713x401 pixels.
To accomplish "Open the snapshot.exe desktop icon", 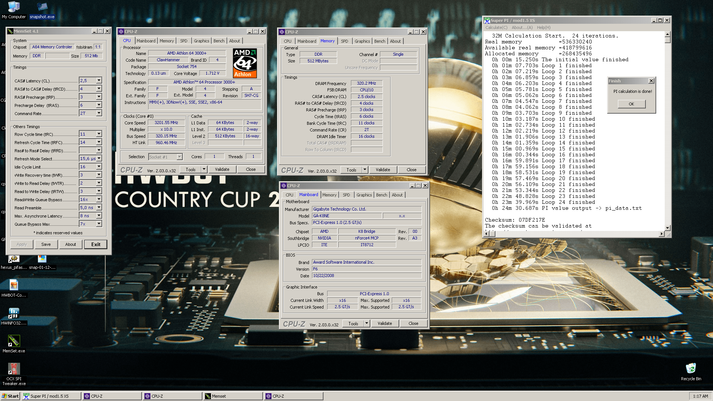I will pyautogui.click(x=42, y=10).
